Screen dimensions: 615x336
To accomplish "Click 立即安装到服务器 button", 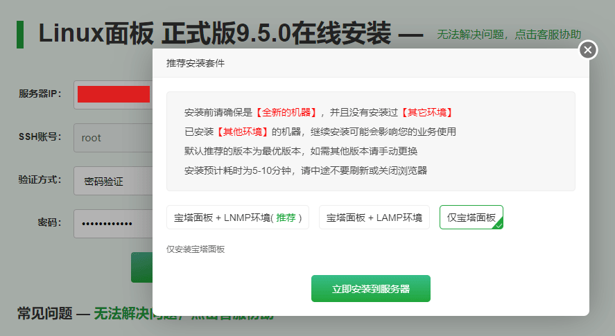I will (371, 289).
